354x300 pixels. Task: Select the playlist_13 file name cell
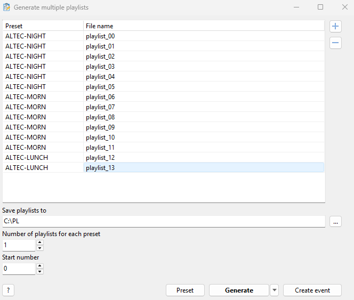pyautogui.click(x=203, y=168)
